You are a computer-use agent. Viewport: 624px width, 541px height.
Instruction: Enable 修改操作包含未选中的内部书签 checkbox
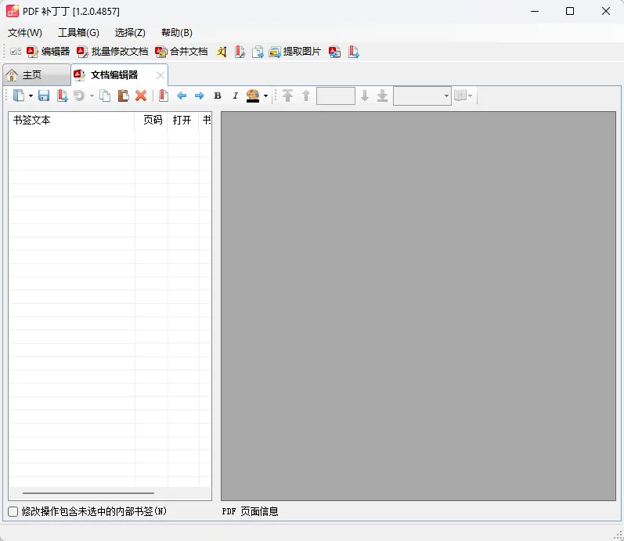click(x=13, y=511)
